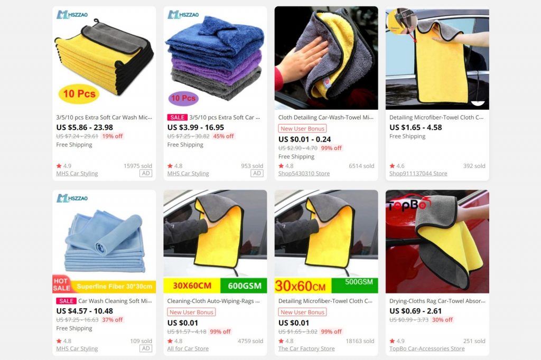Open the Shop911137044 Store link
The width and height of the screenshot is (541, 360).
(418, 174)
